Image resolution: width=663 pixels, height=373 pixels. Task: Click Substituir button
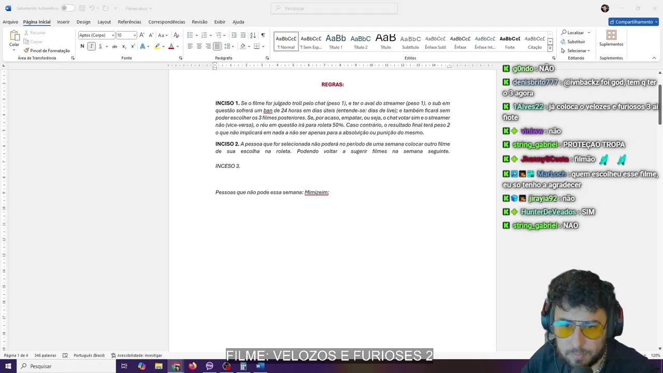[573, 41]
